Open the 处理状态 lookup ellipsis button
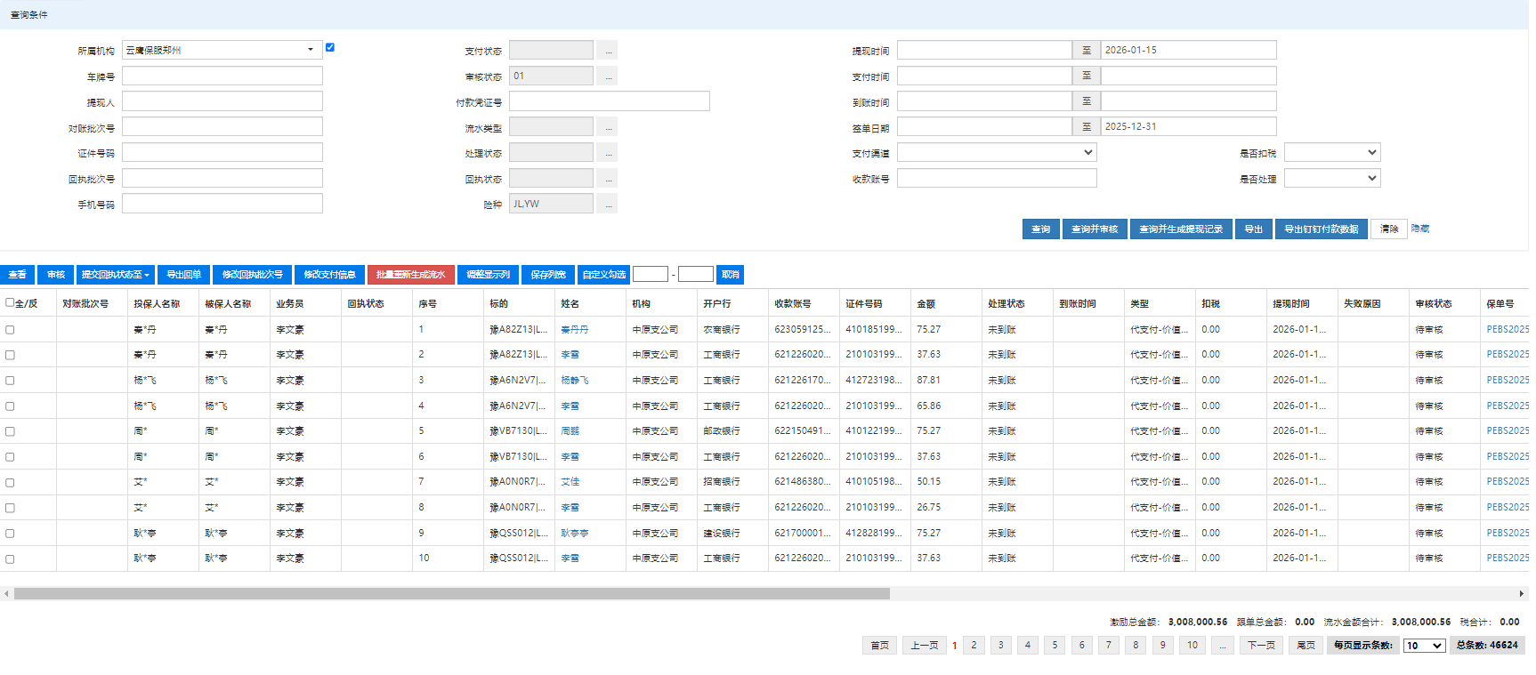The height and width of the screenshot is (675, 1536). [x=608, y=153]
